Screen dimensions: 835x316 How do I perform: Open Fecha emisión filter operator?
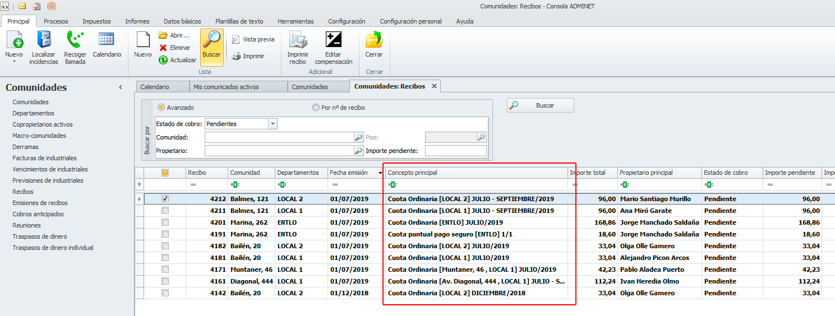(335, 184)
